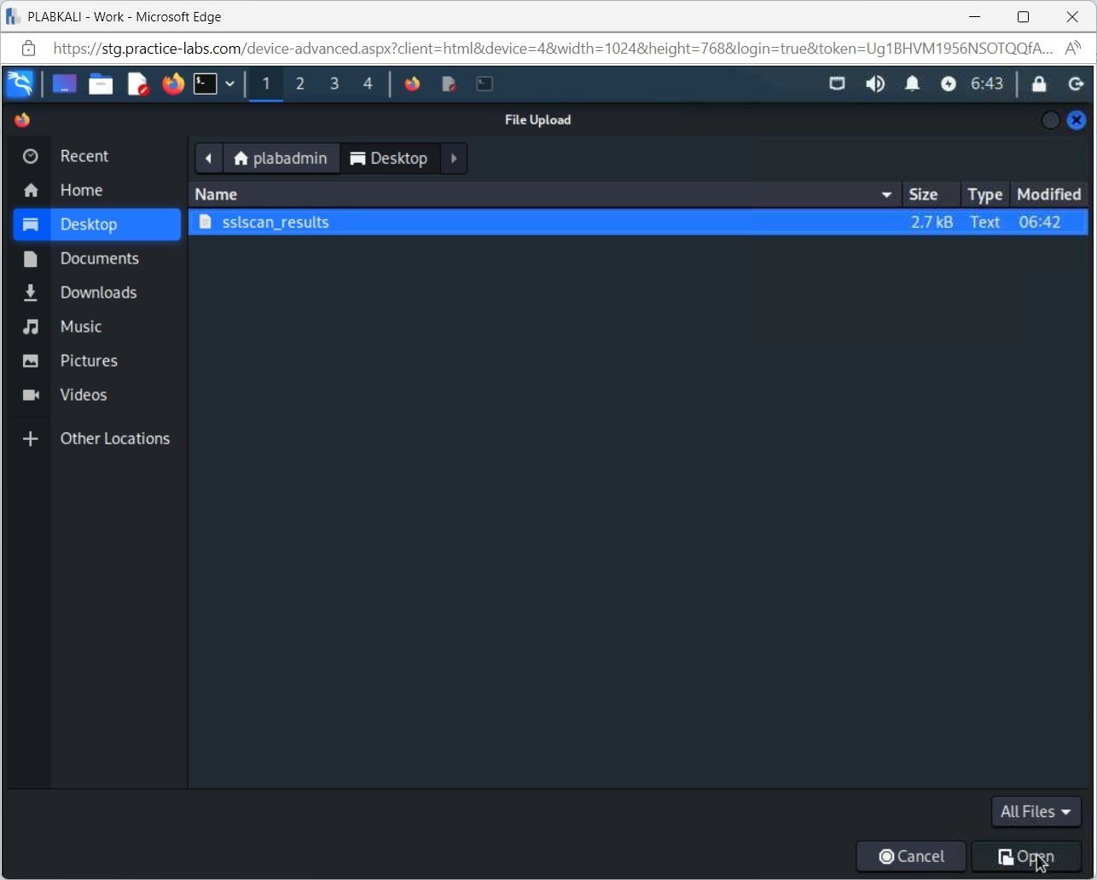Click the Name column sort arrow

886,194
